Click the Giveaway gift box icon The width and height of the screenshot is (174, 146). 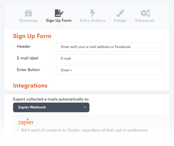pyautogui.click(x=28, y=13)
